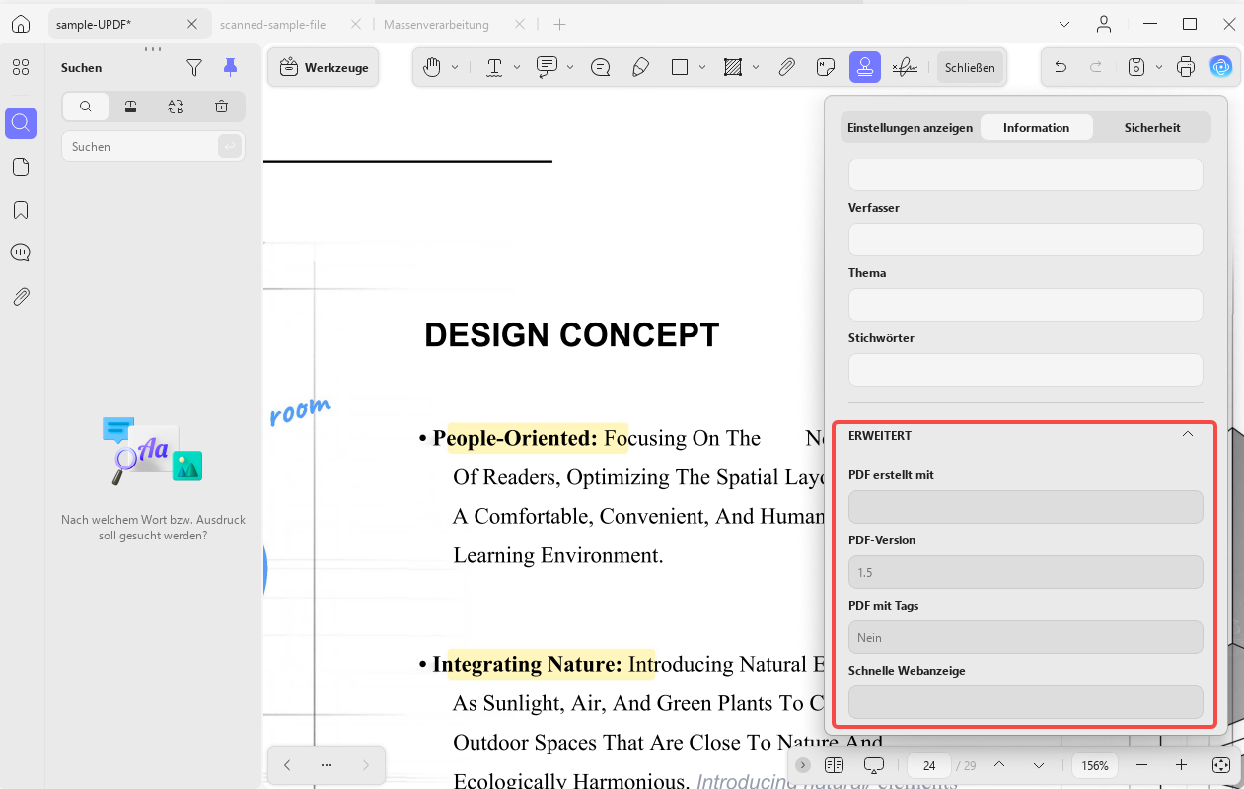The width and height of the screenshot is (1244, 789).
Task: Print the document
Action: pyautogui.click(x=1186, y=67)
